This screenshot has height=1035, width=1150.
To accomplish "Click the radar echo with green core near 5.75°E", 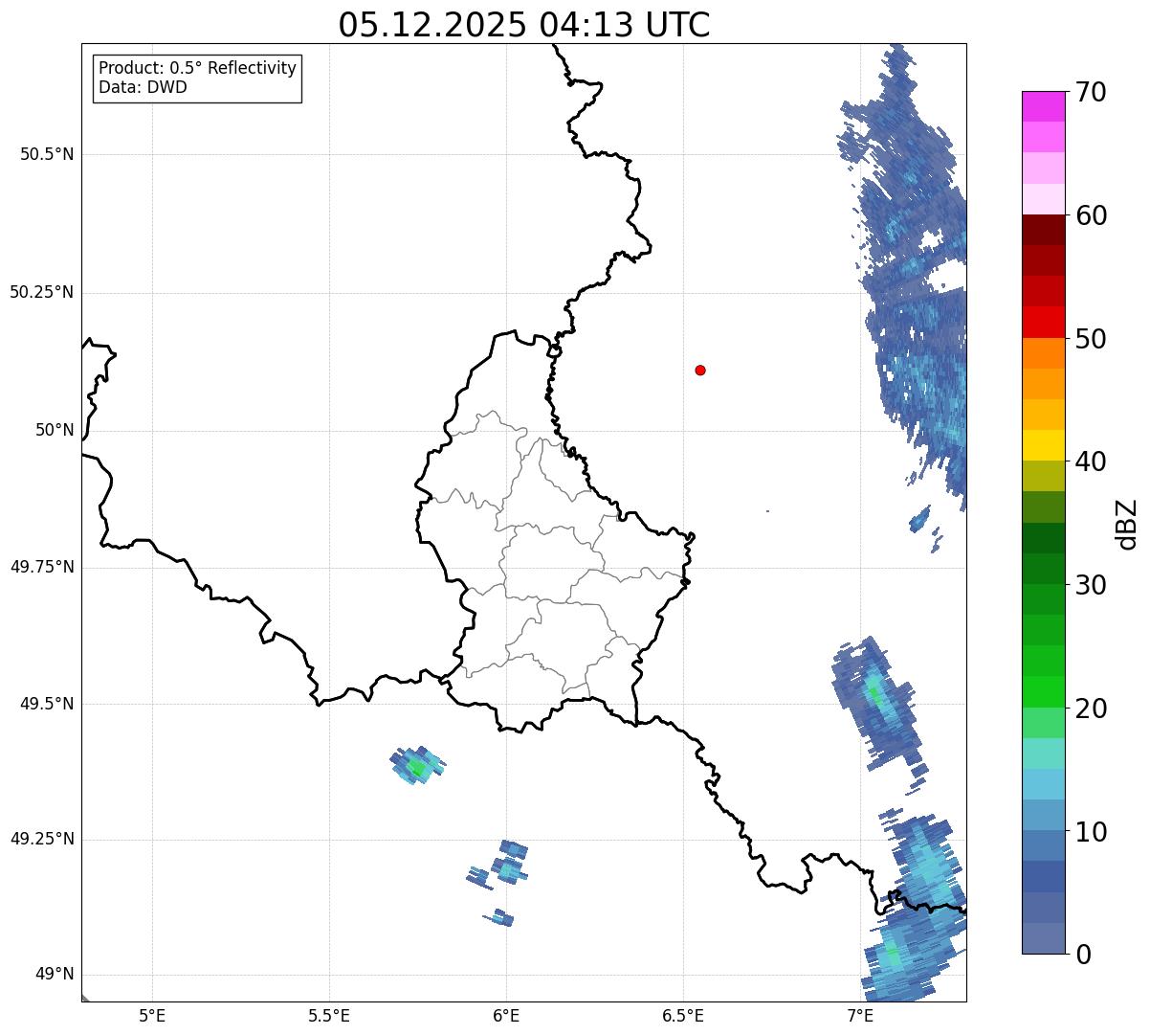I will pyautogui.click(x=418, y=765).
